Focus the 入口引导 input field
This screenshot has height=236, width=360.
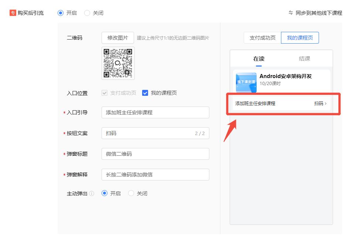coord(155,112)
